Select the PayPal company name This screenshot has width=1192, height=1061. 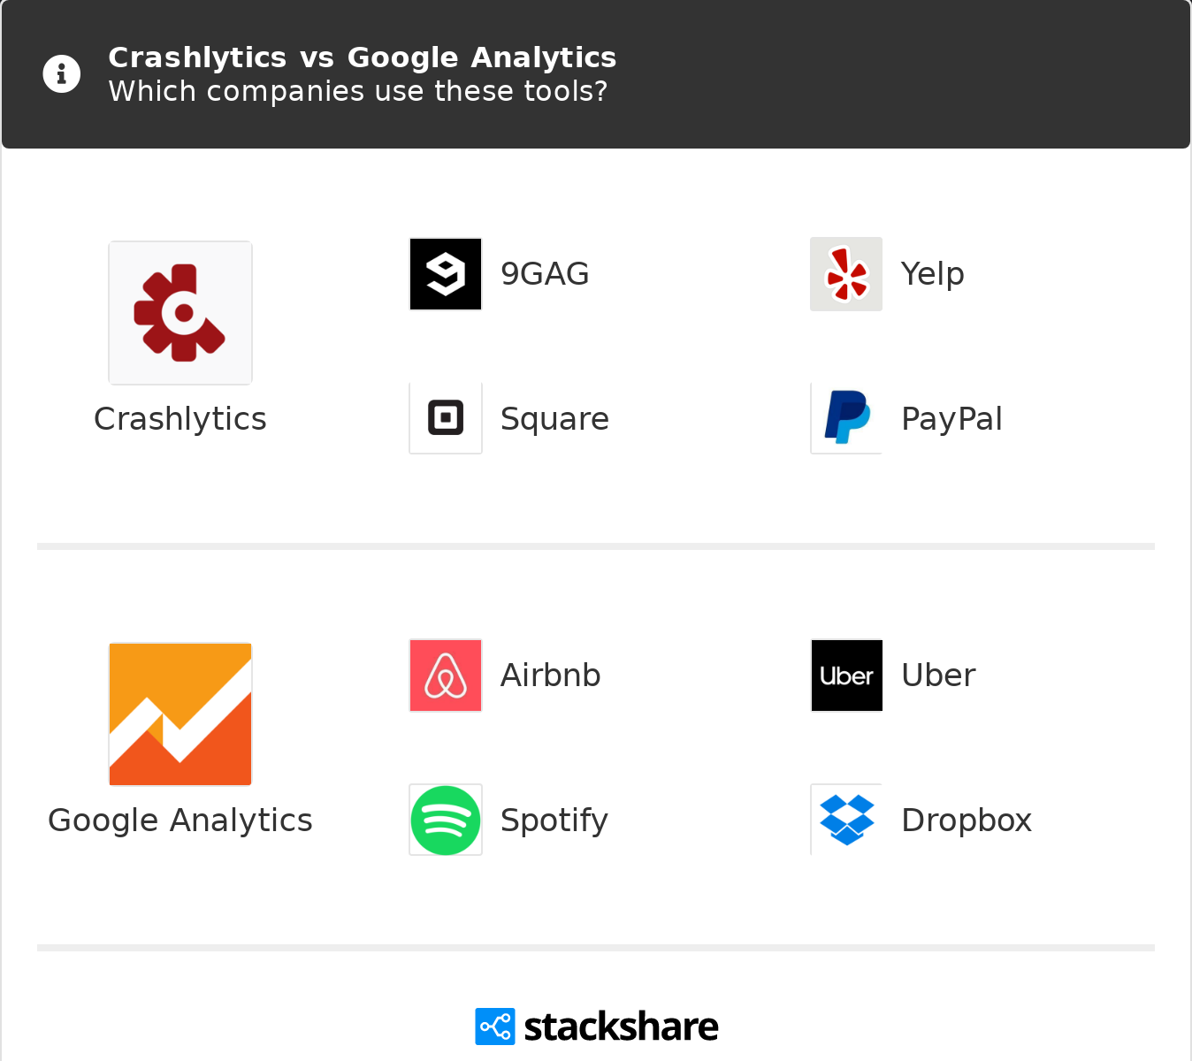[x=951, y=419]
